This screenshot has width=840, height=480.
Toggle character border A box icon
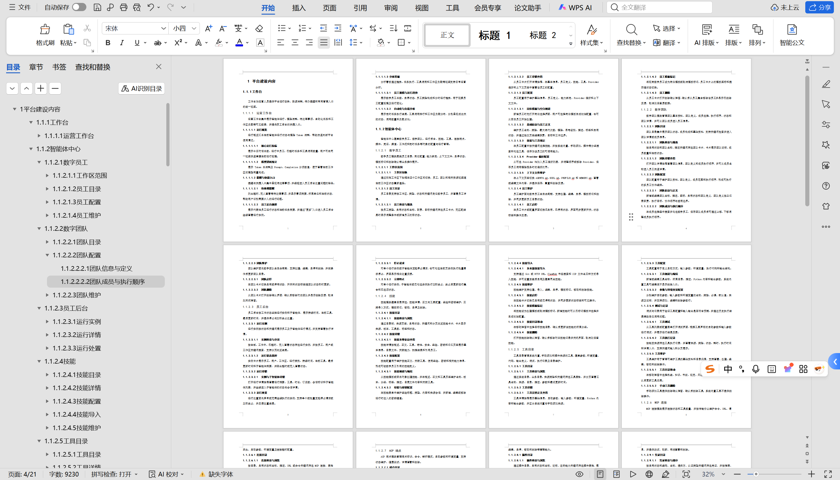(x=260, y=43)
